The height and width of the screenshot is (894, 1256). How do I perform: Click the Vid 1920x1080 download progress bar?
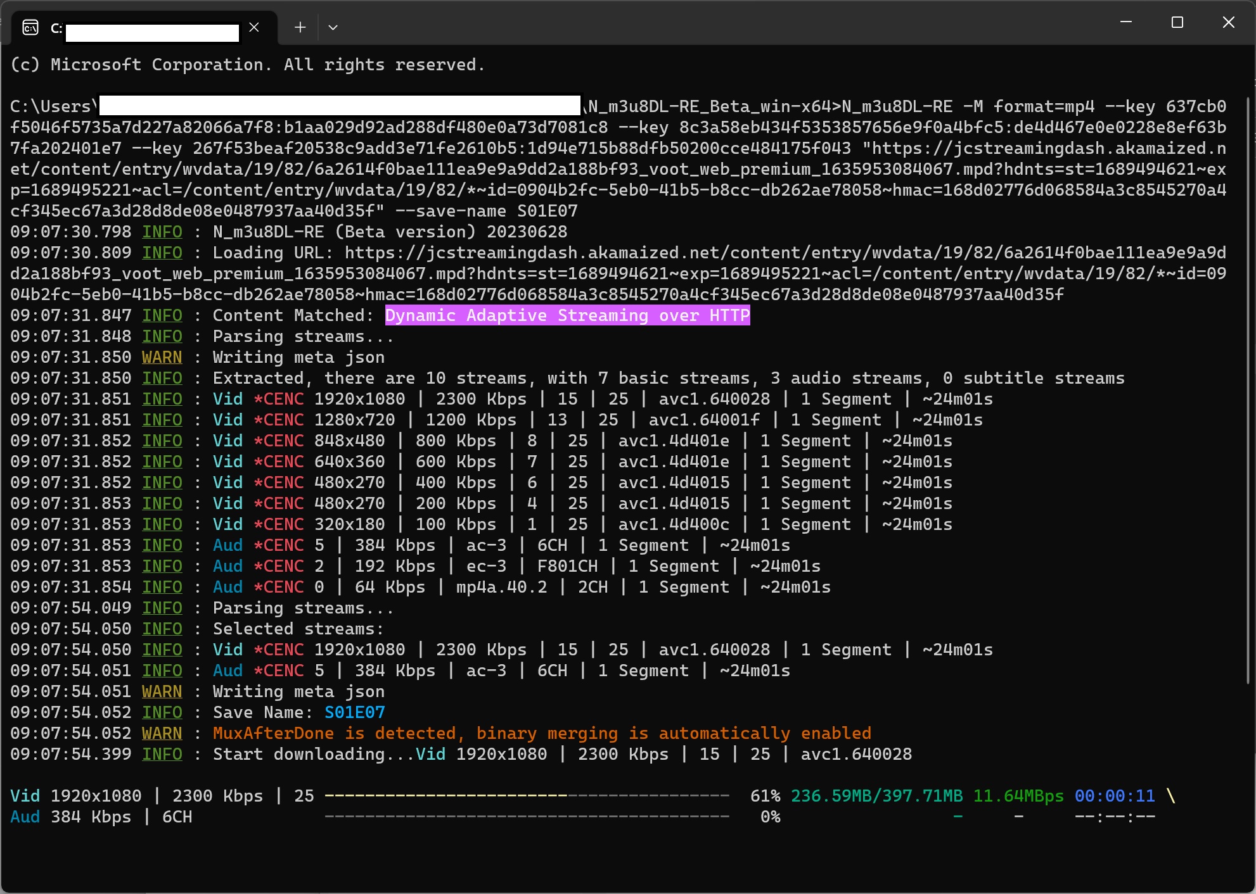pos(526,796)
